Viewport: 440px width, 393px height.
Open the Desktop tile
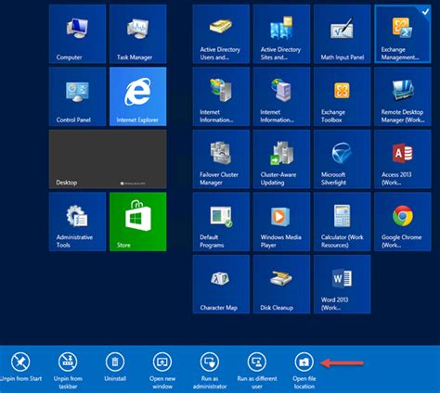pyautogui.click(x=108, y=159)
